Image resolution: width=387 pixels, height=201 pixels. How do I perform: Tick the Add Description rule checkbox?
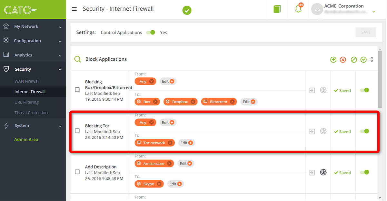coord(77,172)
